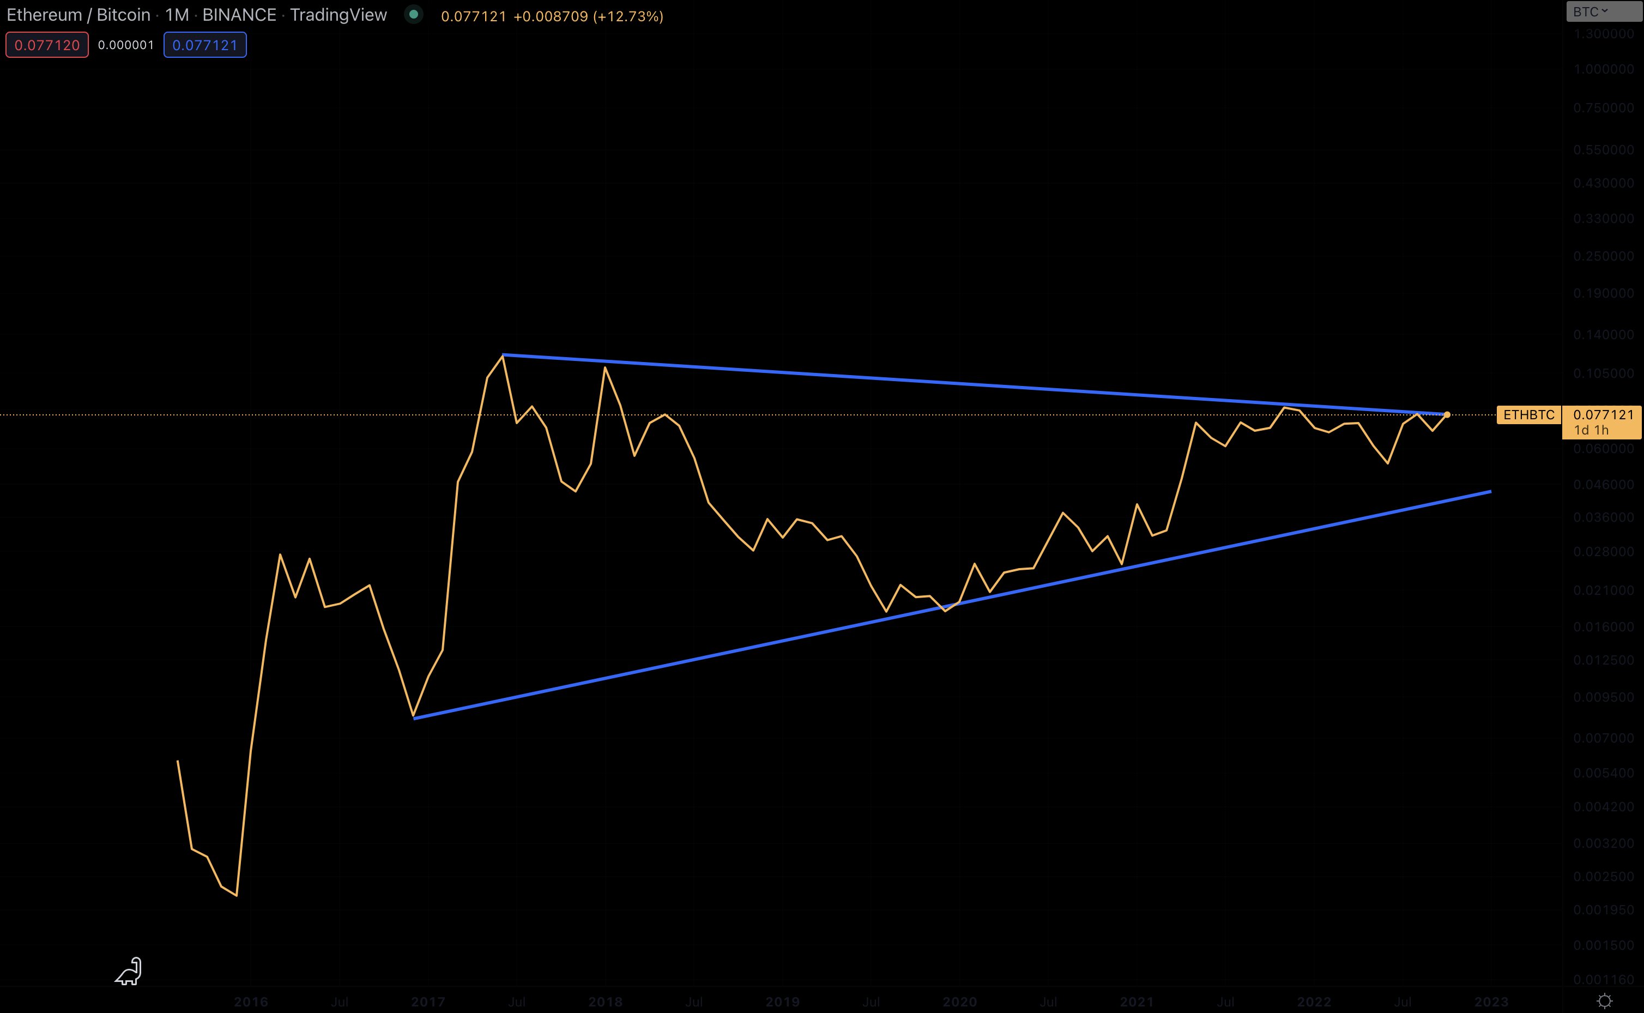
Task: Click the Ethereum / Bitcoin symbol title
Action: point(78,15)
